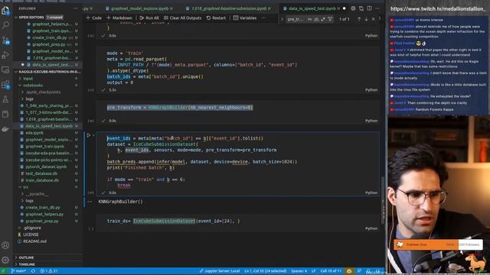Open notebook settings gear icon in tab bar
This screenshot has width=490, height=275.
coord(353,8)
